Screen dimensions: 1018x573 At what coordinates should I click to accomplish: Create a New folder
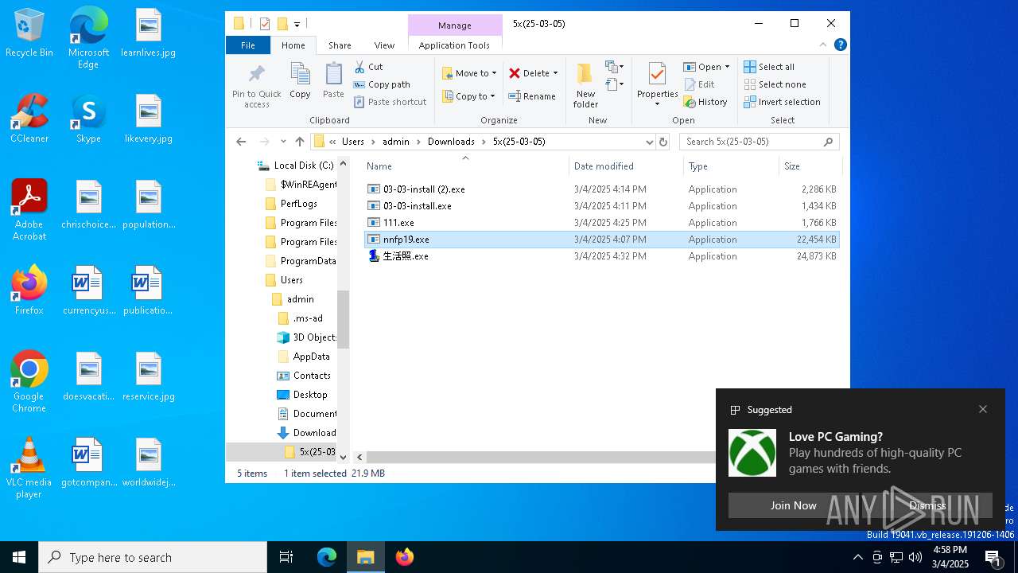[585, 85]
